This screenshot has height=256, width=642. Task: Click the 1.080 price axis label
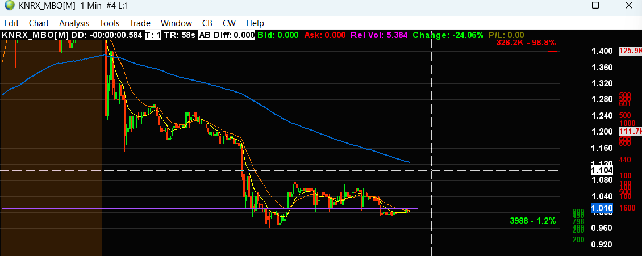(x=602, y=179)
